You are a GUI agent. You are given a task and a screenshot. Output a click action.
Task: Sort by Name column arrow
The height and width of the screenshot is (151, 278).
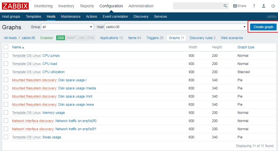click(x=23, y=48)
